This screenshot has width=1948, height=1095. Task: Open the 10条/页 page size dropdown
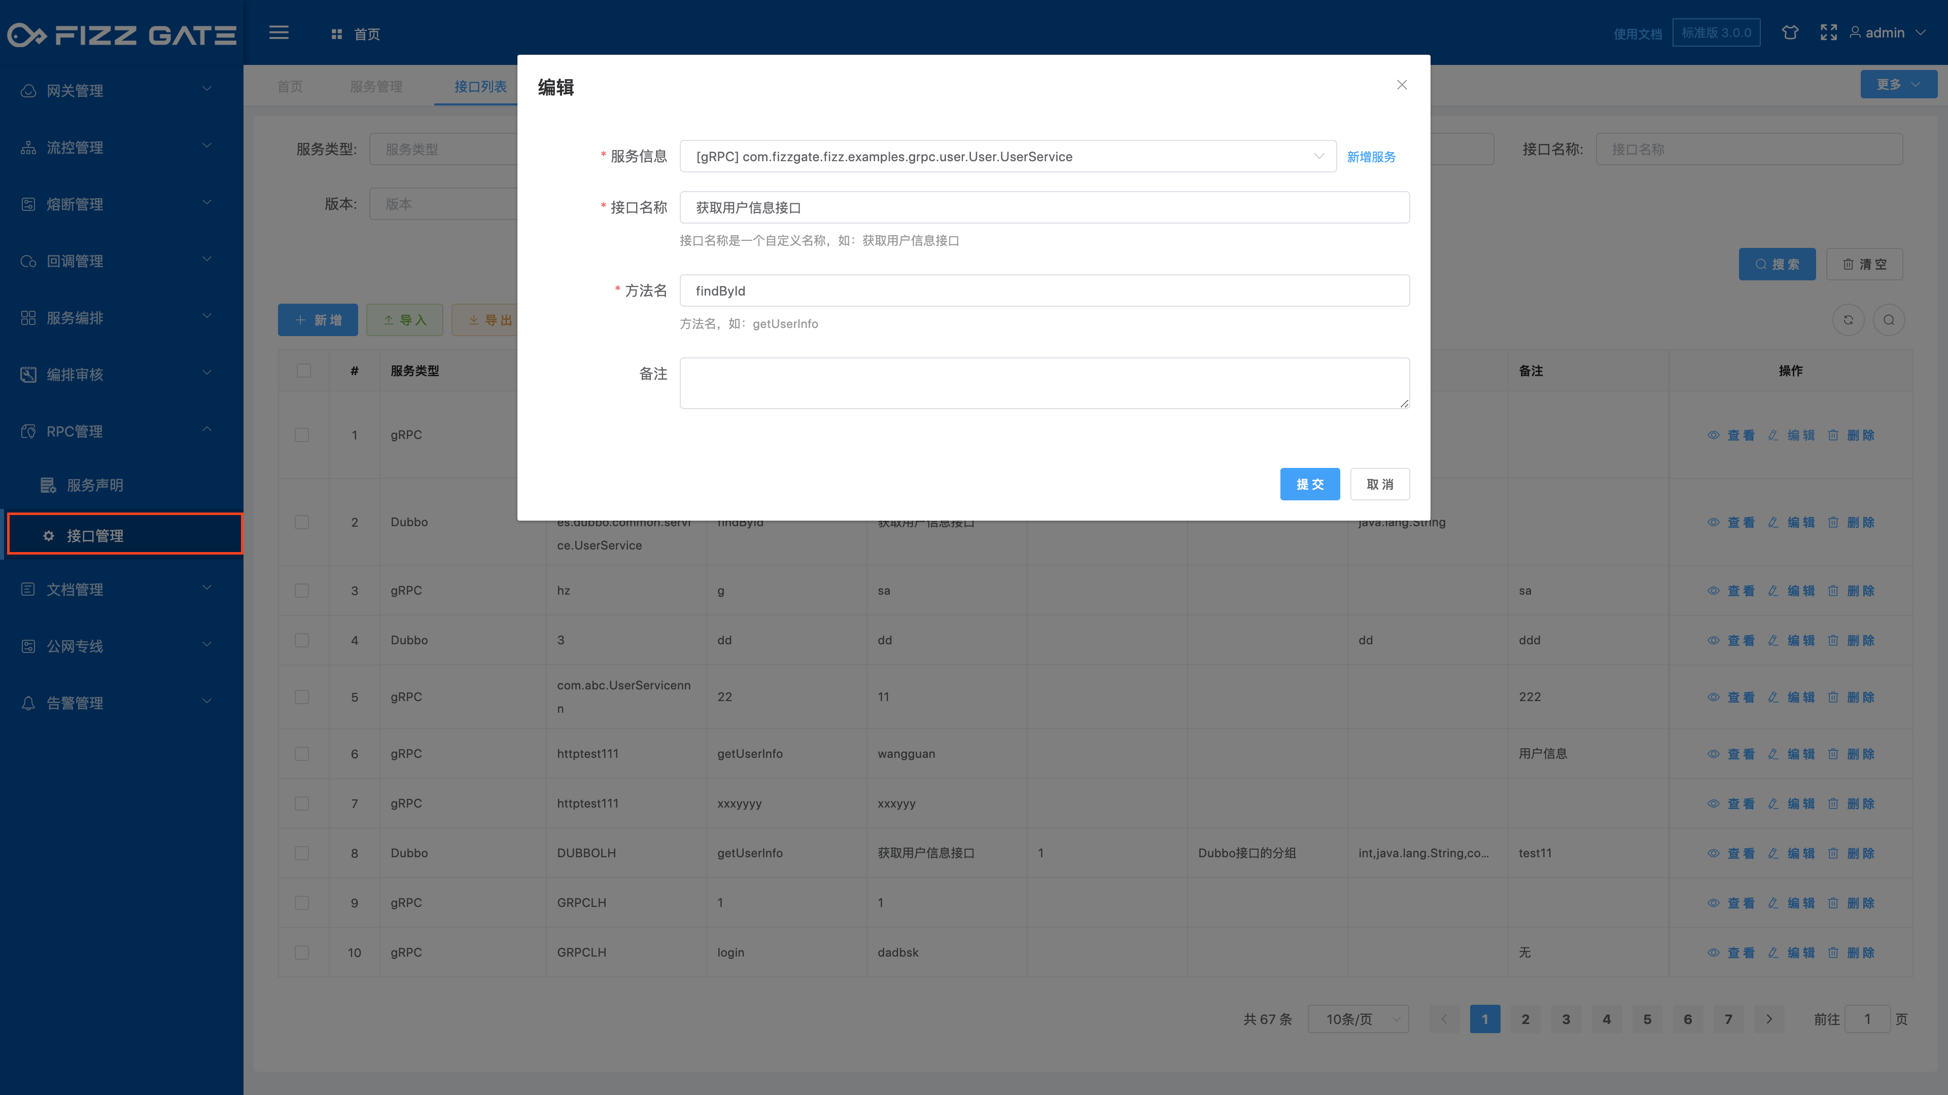coord(1358,1019)
